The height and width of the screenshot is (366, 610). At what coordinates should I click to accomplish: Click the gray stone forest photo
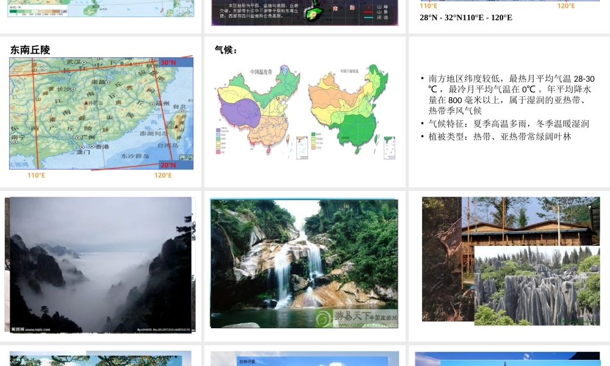coord(537,285)
